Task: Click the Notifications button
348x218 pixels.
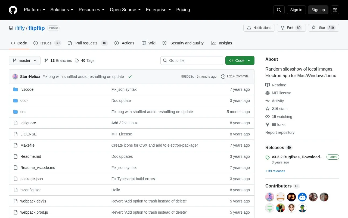Action: [259, 28]
